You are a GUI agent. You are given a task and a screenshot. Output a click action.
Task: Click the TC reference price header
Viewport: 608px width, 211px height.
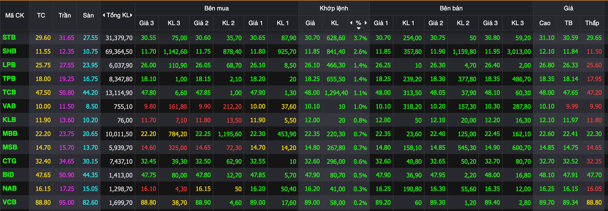click(x=41, y=15)
